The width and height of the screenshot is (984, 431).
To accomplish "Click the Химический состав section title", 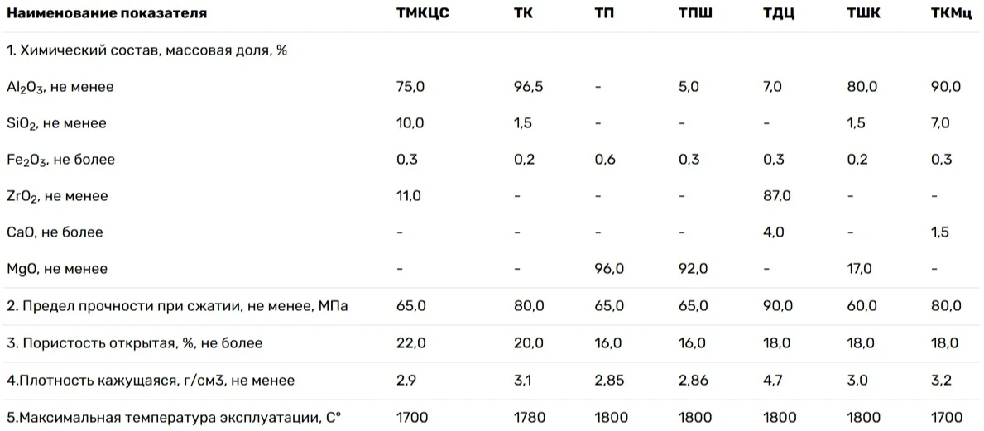I will pyautogui.click(x=146, y=50).
